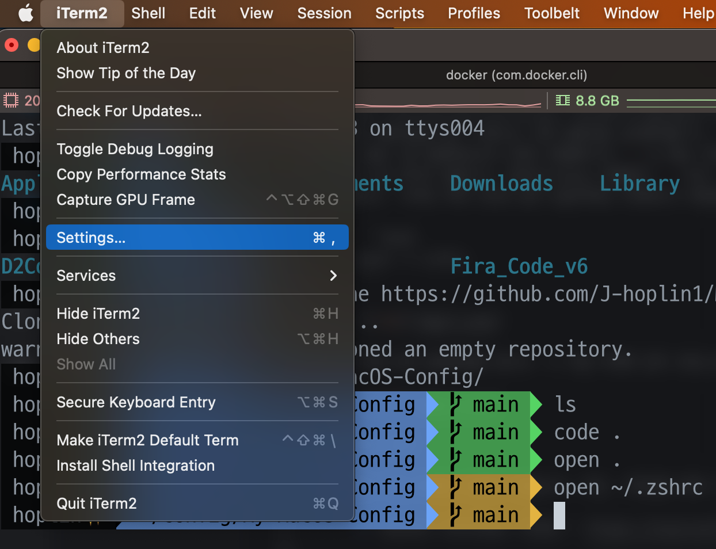Select About iTerm2
The height and width of the screenshot is (549, 716).
[x=197, y=48]
